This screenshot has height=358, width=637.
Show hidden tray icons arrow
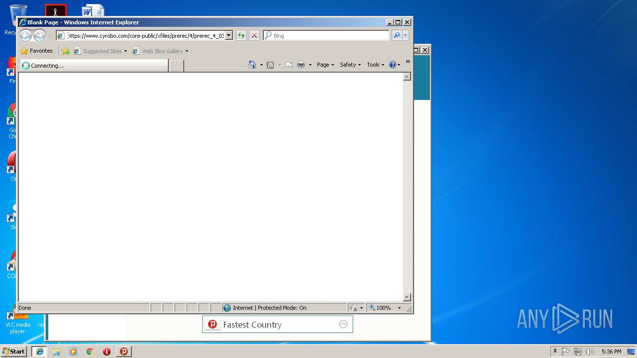(x=555, y=351)
